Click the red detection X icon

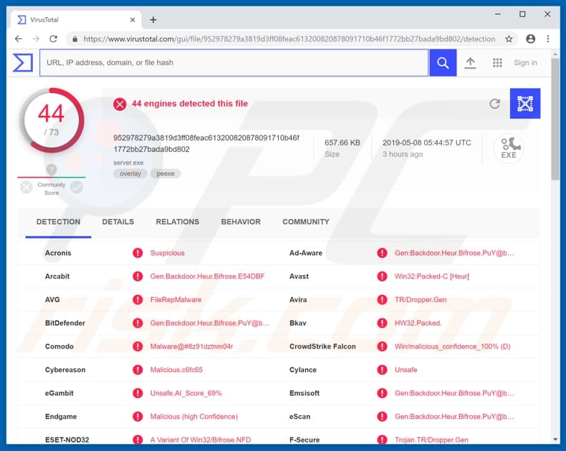click(x=120, y=104)
